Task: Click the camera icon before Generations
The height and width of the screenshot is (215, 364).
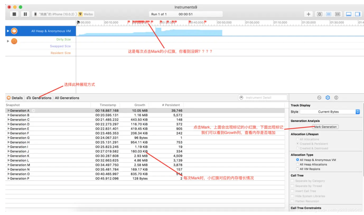Action: click(29, 98)
